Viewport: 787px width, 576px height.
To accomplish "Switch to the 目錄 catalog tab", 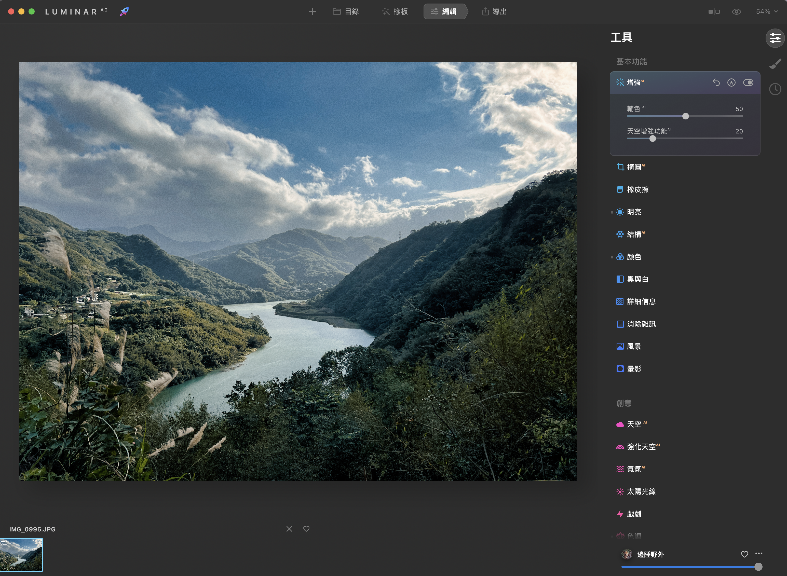I will pyautogui.click(x=346, y=12).
